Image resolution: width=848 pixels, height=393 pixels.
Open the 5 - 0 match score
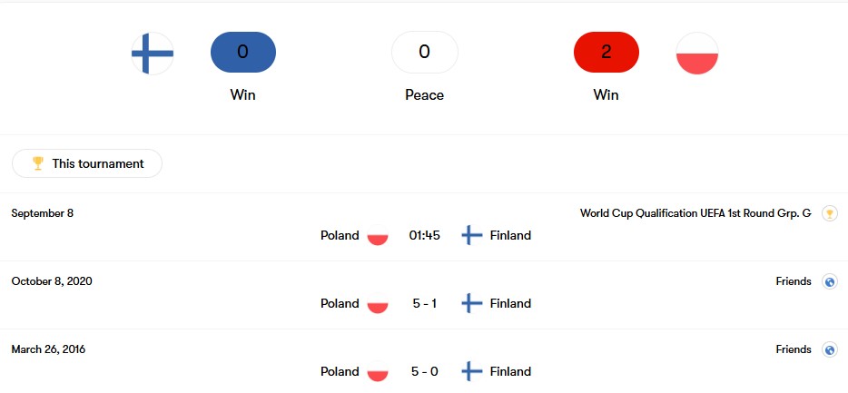point(425,371)
